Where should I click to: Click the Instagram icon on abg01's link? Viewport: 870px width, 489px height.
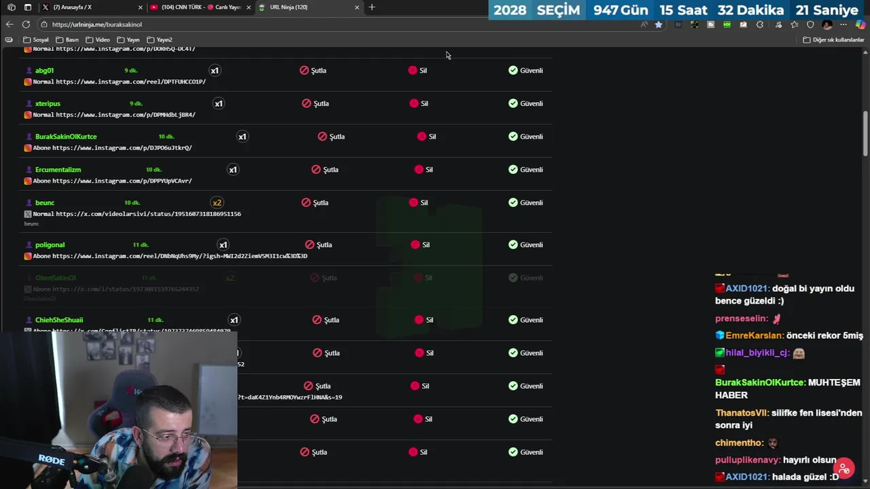click(x=28, y=81)
